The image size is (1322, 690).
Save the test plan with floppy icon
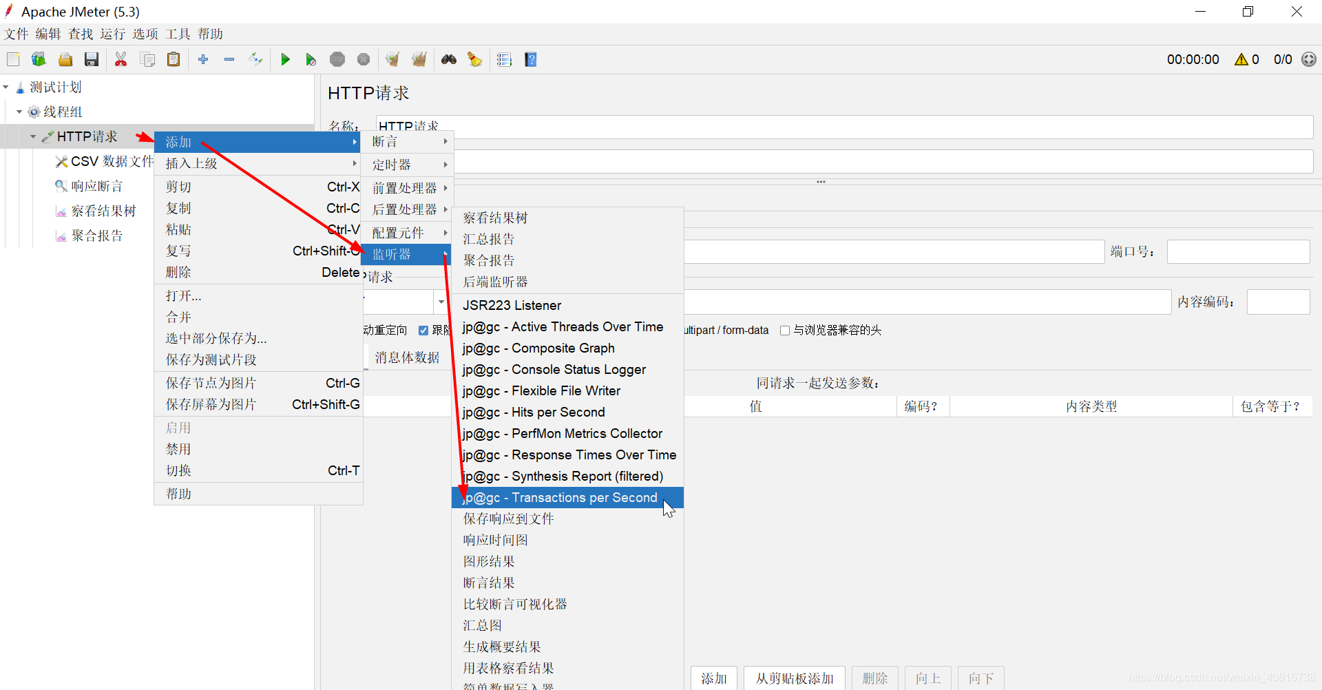tap(92, 60)
